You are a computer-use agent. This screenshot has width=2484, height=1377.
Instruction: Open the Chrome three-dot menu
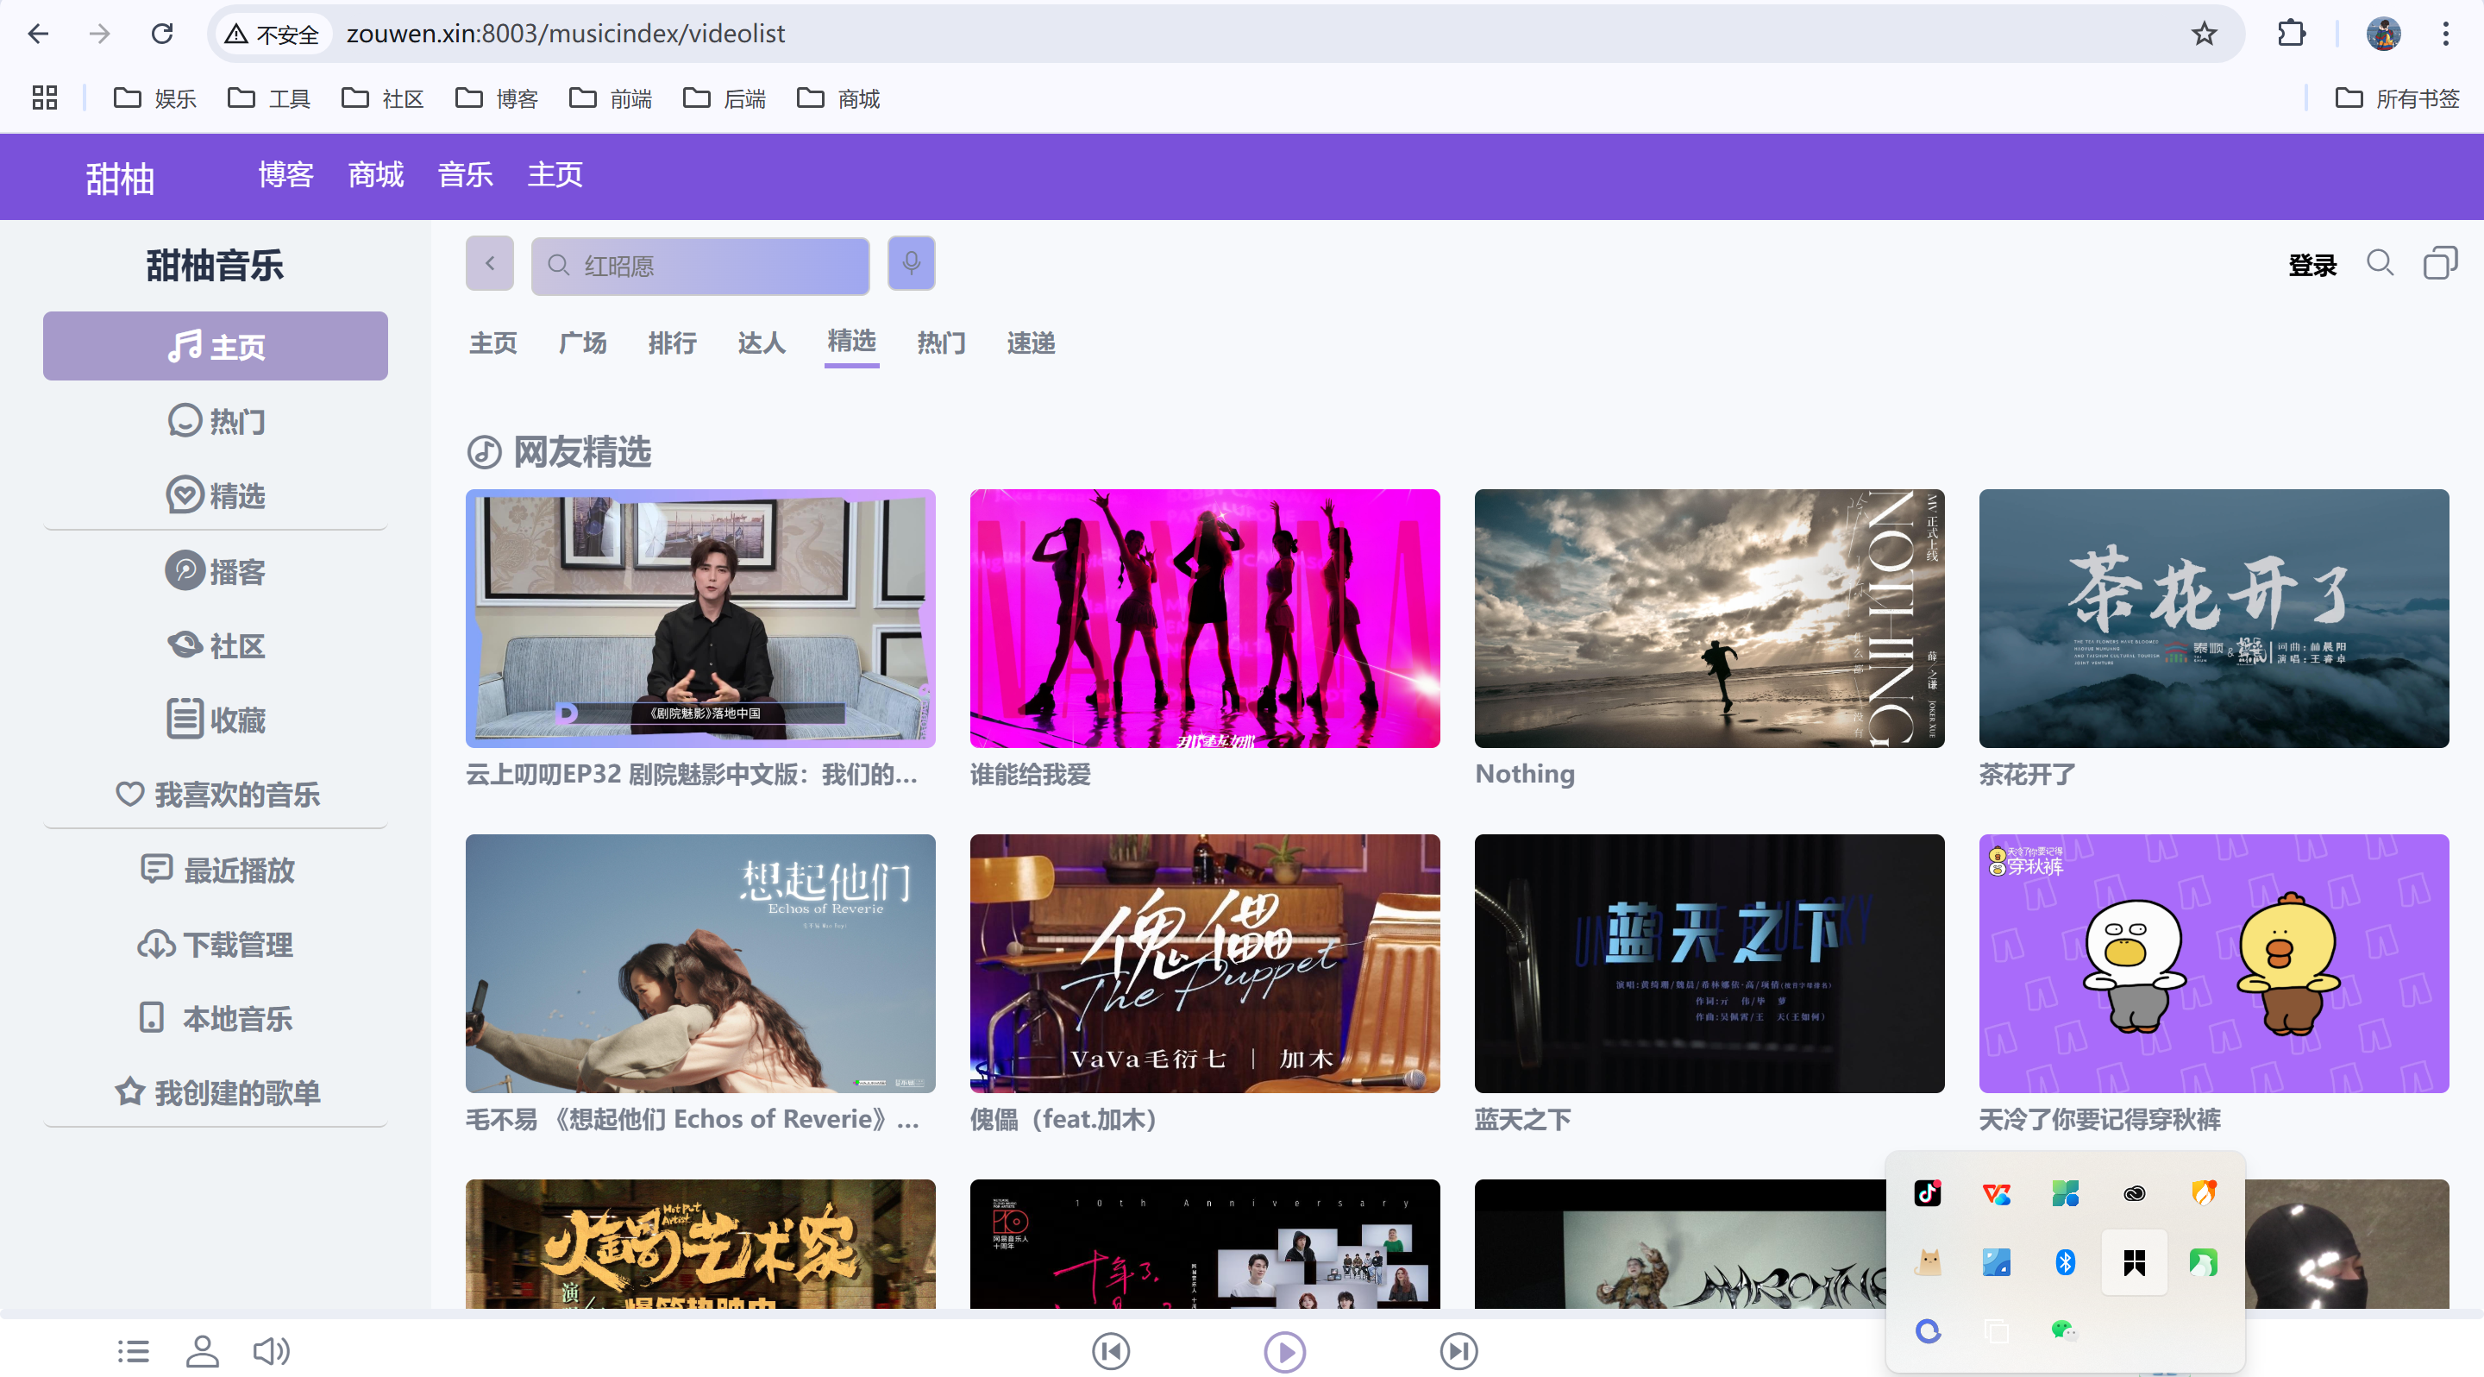tap(2445, 34)
